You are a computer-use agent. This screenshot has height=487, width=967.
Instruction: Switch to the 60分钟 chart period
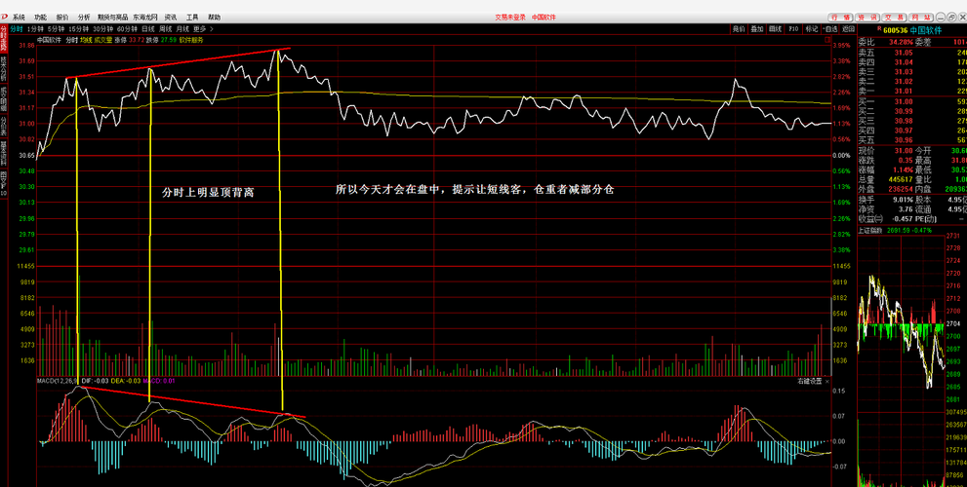click(x=127, y=29)
